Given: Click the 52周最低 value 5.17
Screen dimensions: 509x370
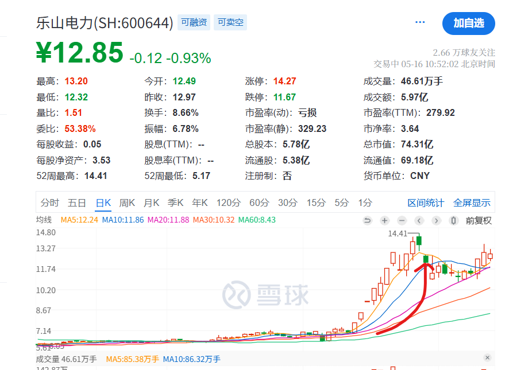Looking at the screenshot, I should click(x=201, y=176).
